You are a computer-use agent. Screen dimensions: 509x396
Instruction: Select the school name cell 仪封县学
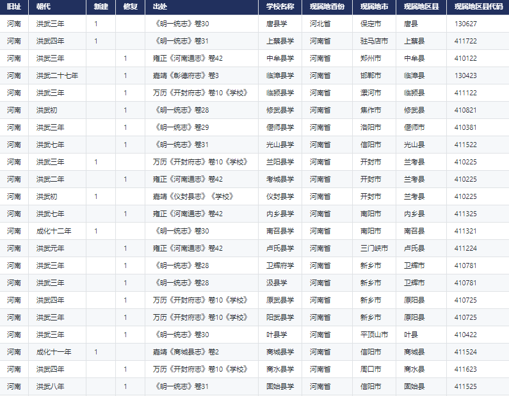(x=280, y=196)
